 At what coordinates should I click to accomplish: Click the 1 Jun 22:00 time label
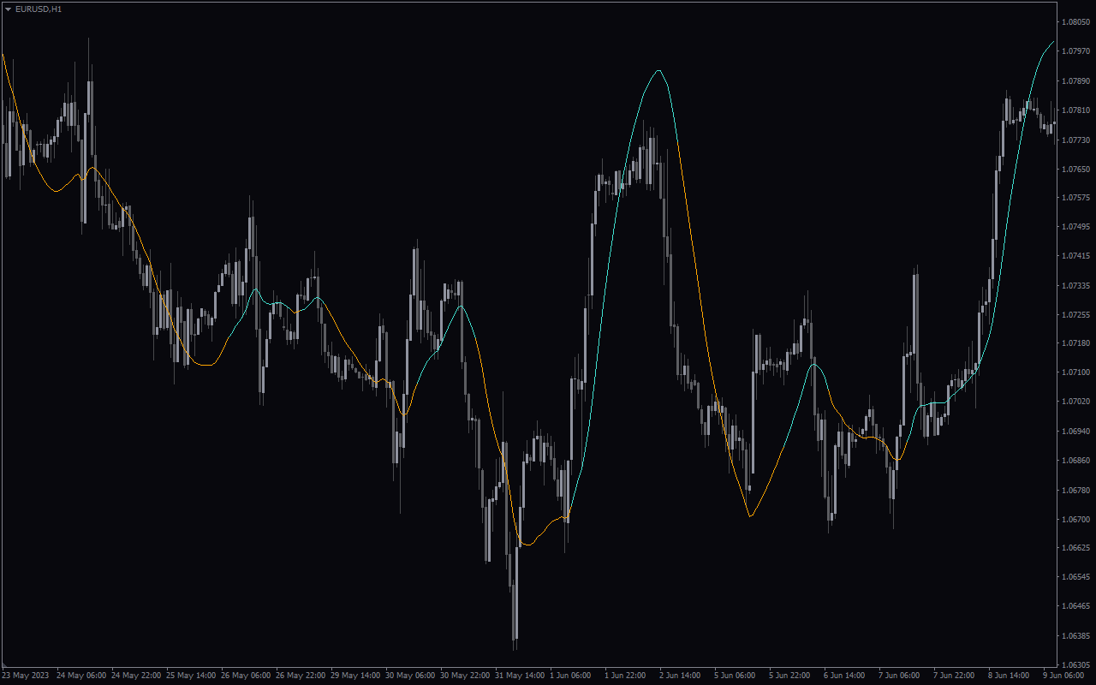[627, 676]
